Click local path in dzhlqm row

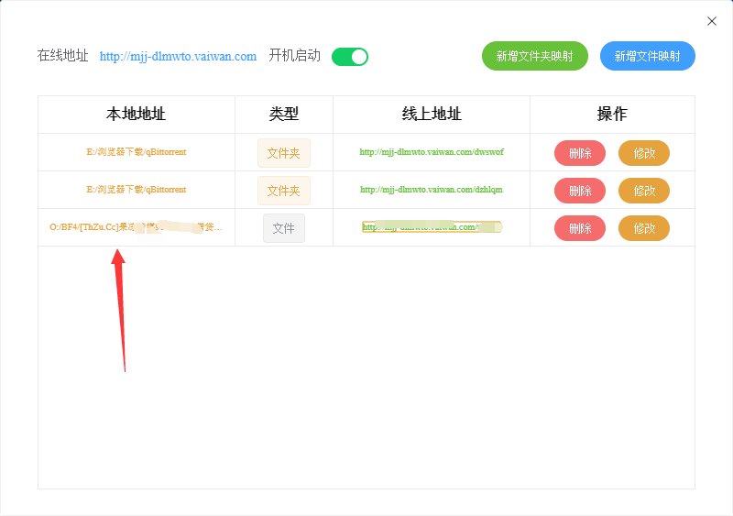point(137,190)
